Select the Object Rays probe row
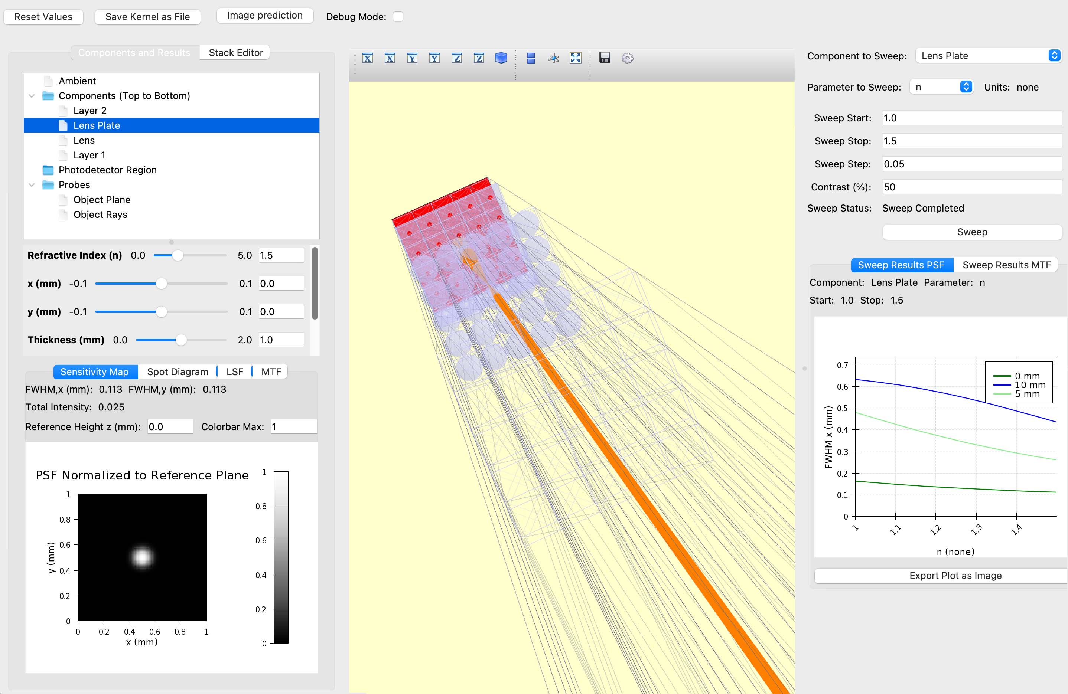Image resolution: width=1068 pixels, height=694 pixels. [172, 215]
